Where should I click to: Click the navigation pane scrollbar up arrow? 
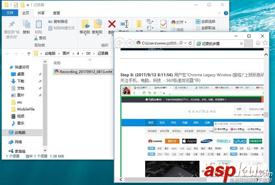click(45, 62)
